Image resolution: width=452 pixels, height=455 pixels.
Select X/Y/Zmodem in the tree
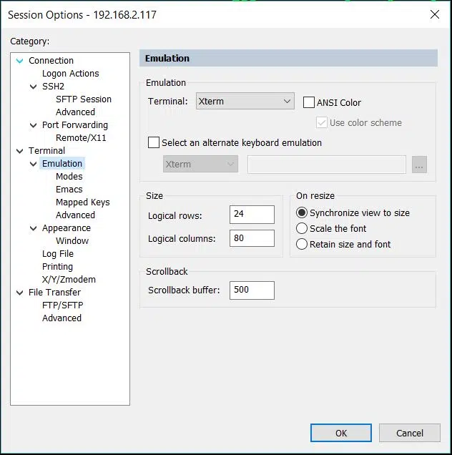pos(69,280)
